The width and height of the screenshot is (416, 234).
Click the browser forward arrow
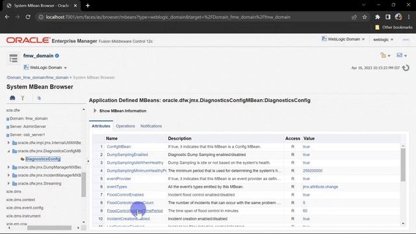18,17
